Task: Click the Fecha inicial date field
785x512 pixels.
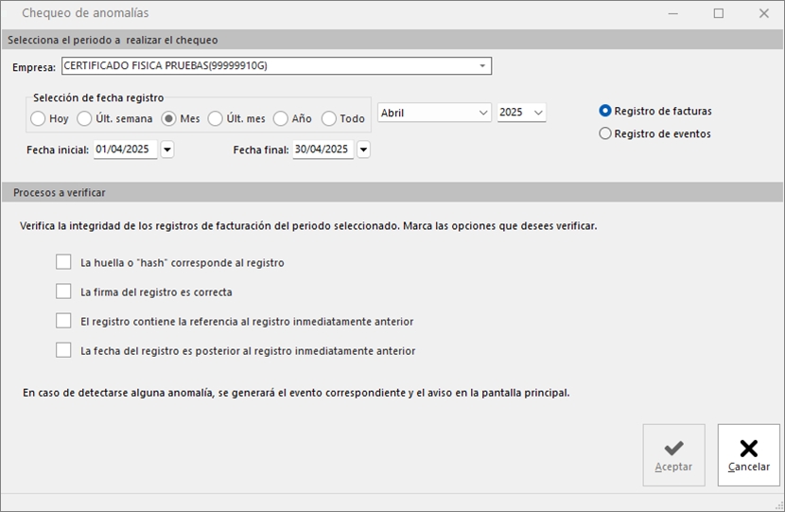Action: click(x=125, y=150)
